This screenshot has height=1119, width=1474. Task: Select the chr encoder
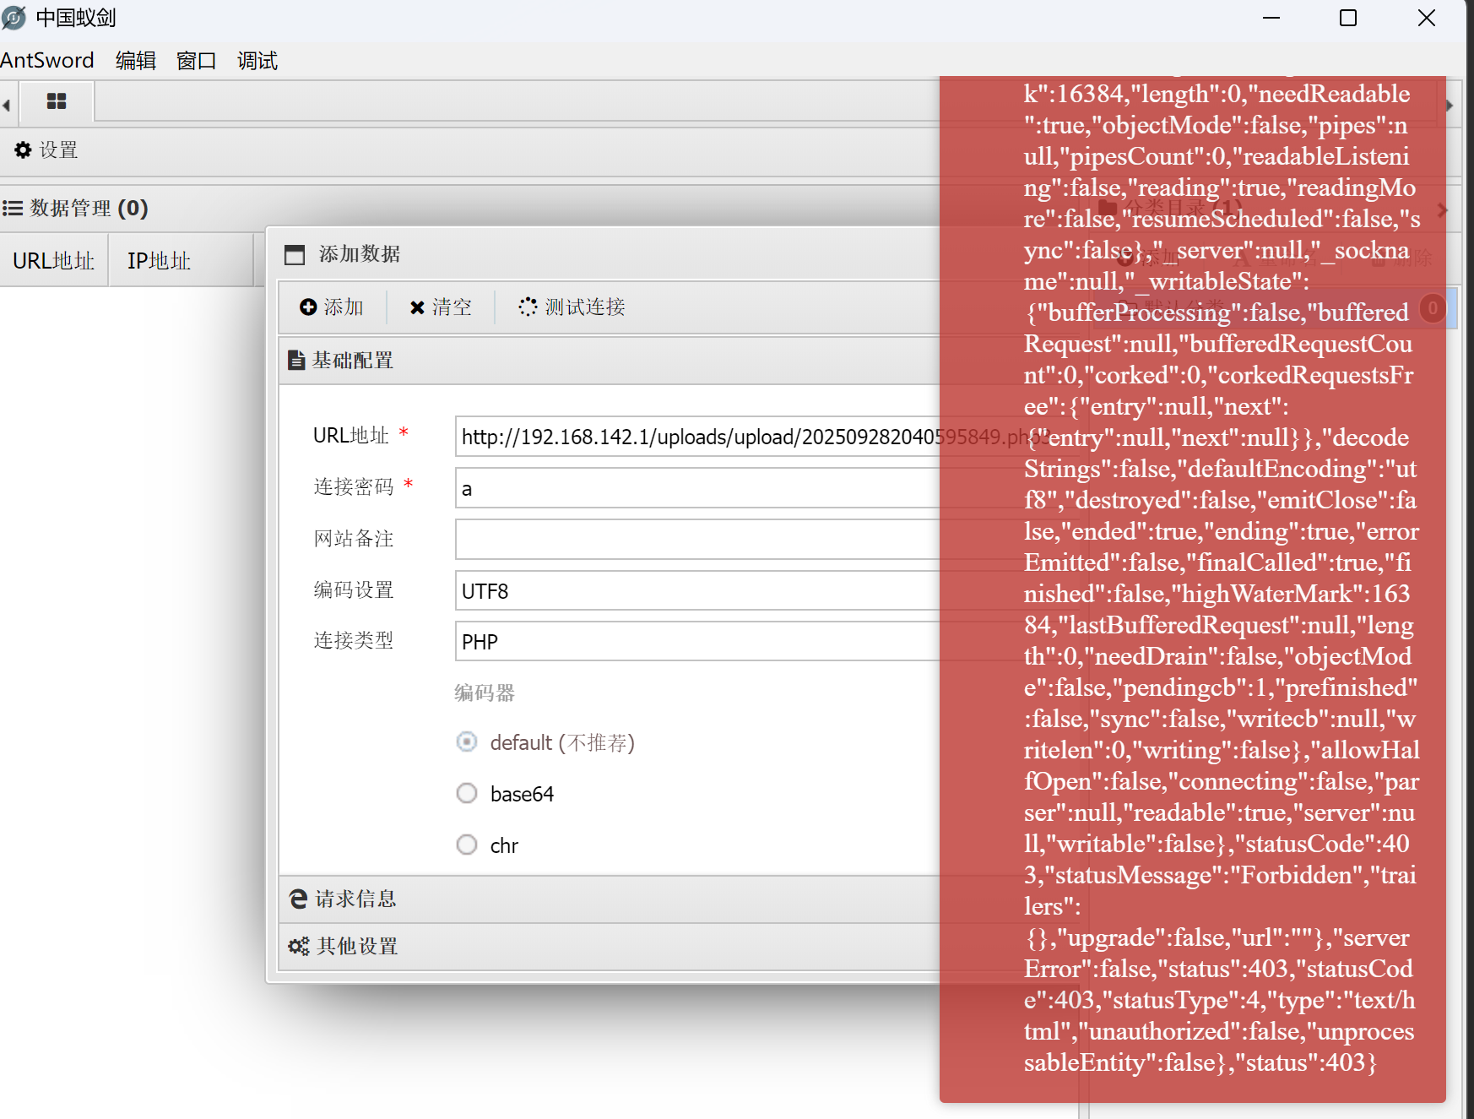(467, 845)
